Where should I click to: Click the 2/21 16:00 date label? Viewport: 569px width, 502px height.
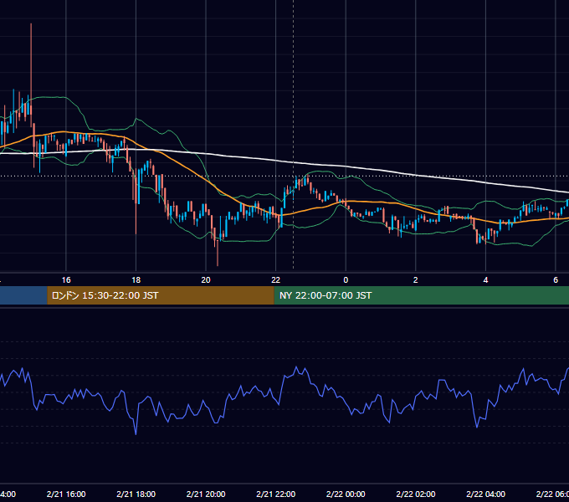click(x=66, y=494)
